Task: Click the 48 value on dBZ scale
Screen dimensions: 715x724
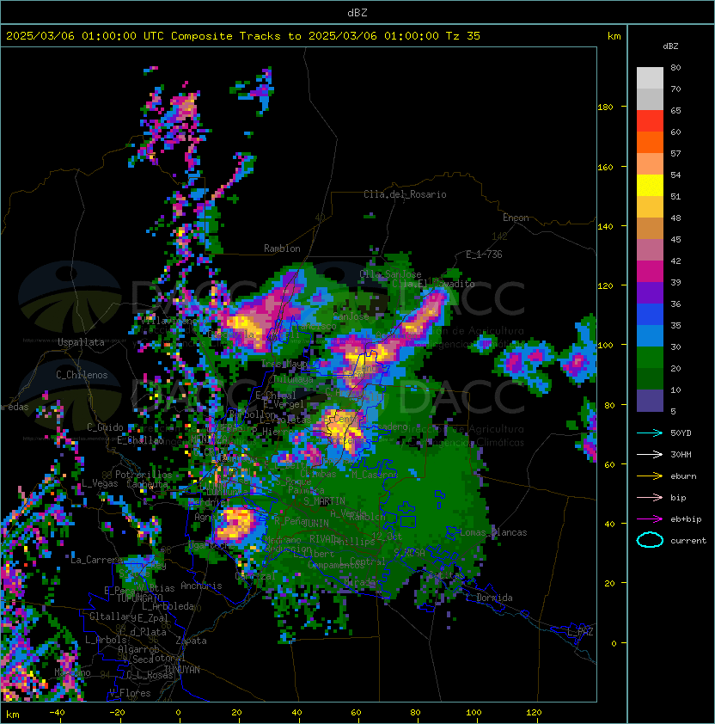Action: (675, 218)
